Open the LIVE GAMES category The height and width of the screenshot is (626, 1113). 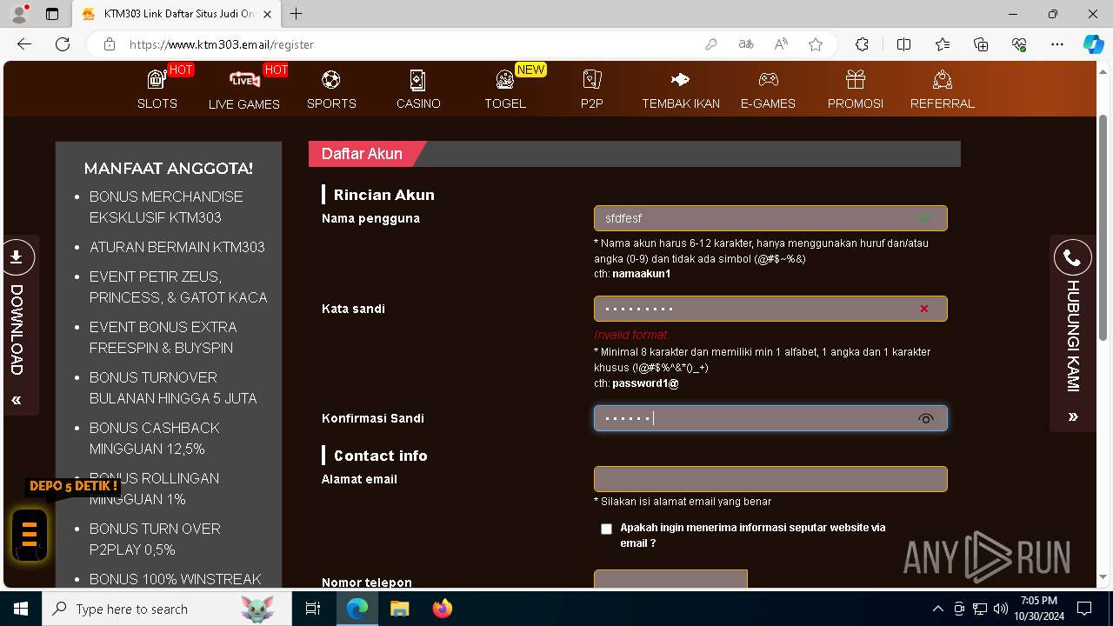(244, 90)
